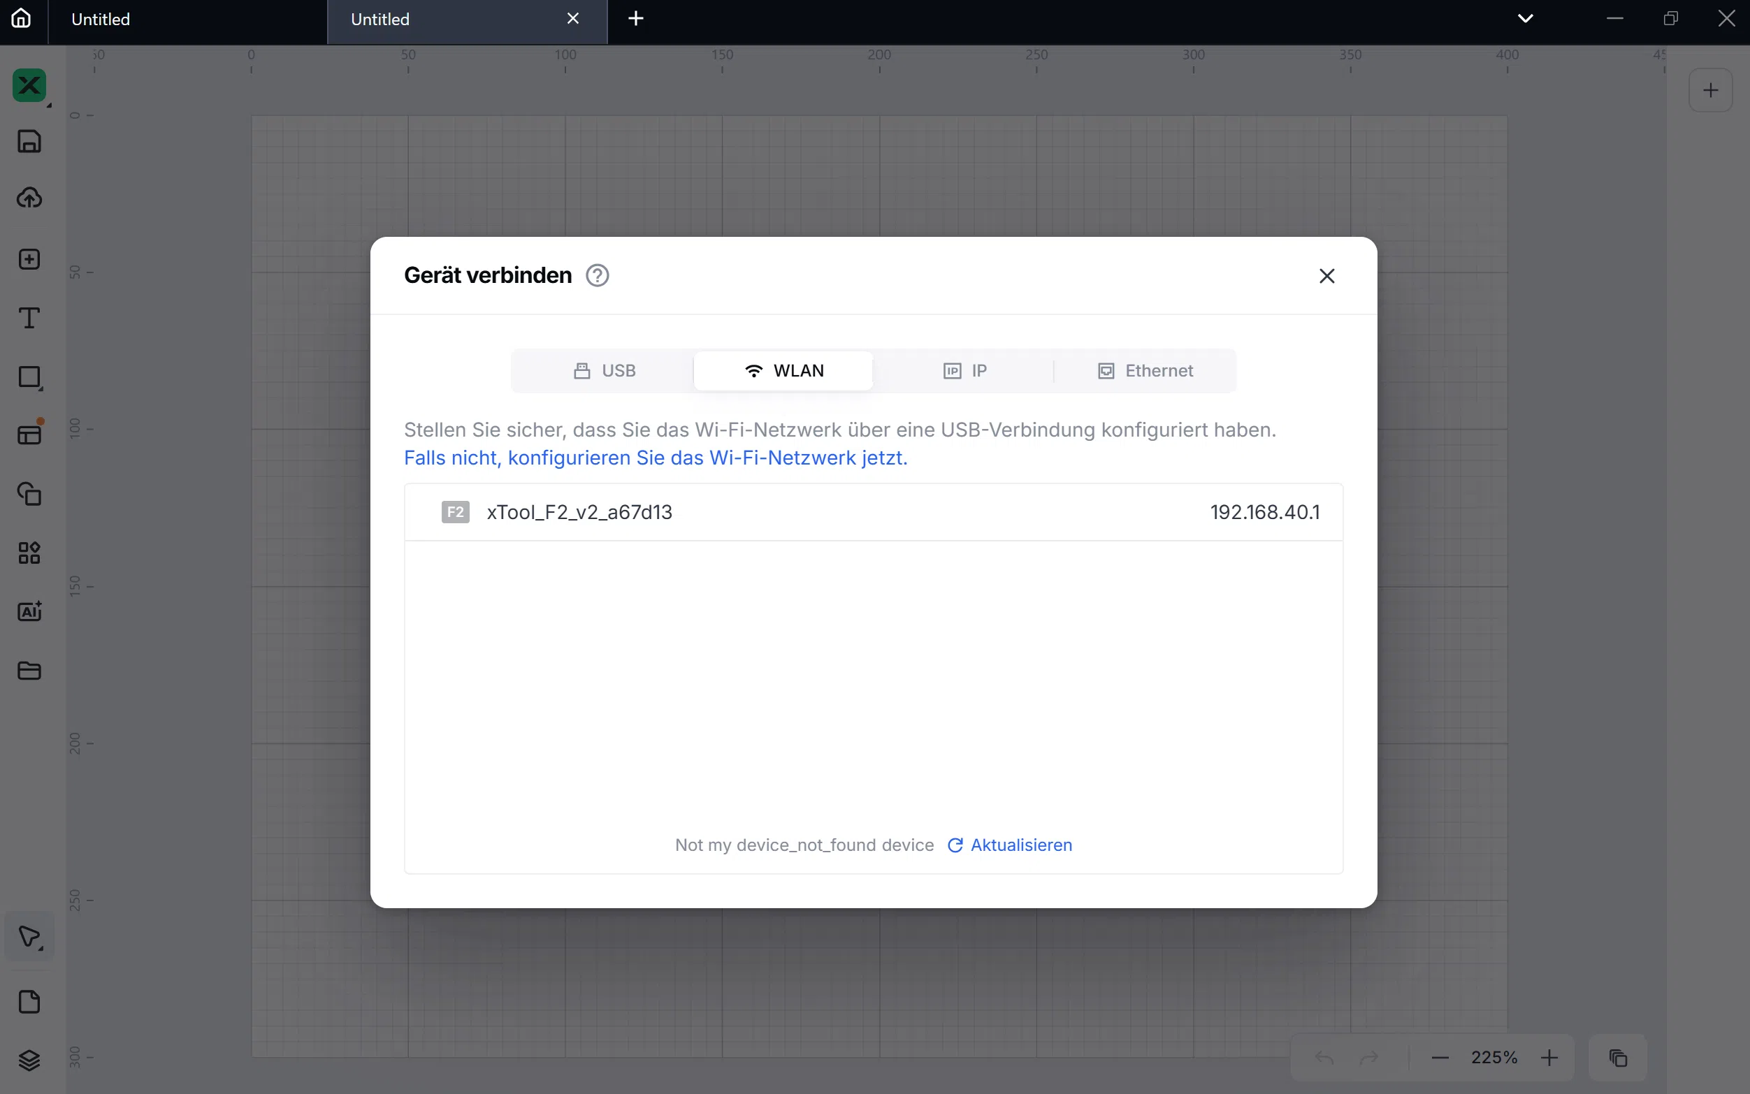Switch to the Ethernet connection tab
The height and width of the screenshot is (1094, 1750).
[x=1145, y=370]
